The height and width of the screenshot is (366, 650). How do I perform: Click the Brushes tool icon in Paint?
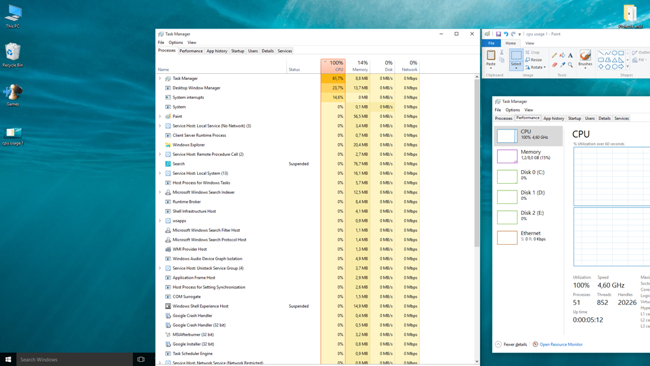coord(585,56)
